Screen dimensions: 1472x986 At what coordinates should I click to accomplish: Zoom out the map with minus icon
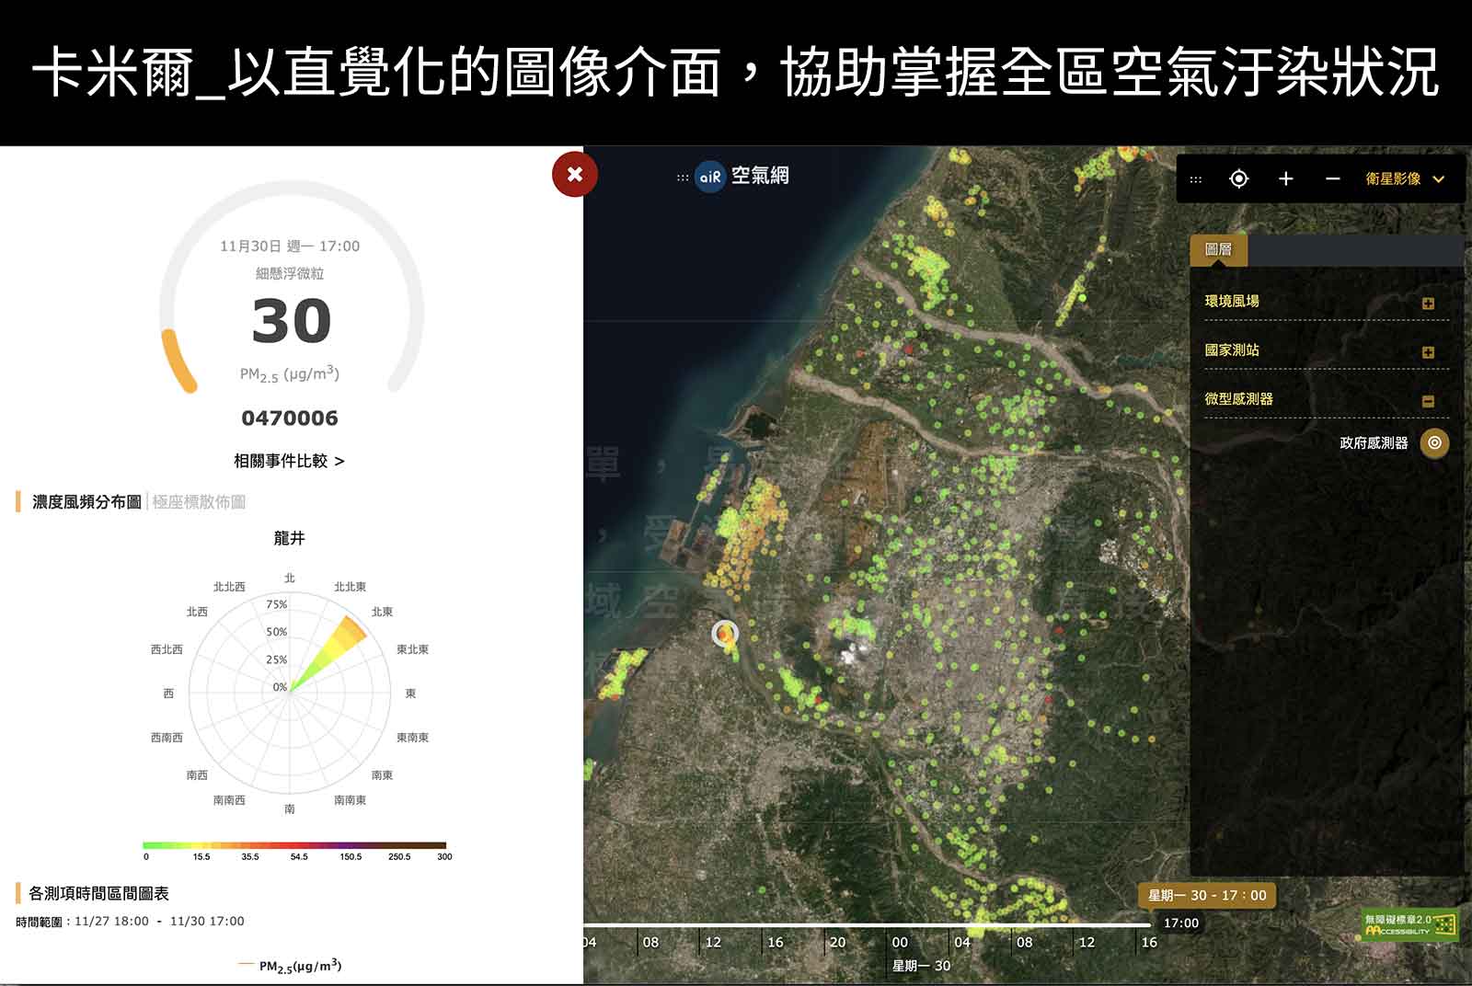click(x=1332, y=178)
